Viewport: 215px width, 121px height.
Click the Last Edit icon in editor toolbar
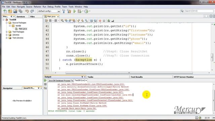[46, 21]
